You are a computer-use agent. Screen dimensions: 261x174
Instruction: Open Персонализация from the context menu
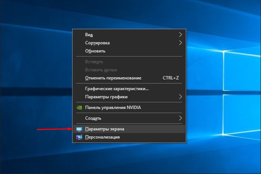click(x=129, y=137)
